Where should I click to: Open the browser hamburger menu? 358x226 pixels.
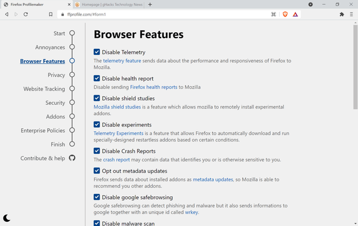click(x=351, y=14)
